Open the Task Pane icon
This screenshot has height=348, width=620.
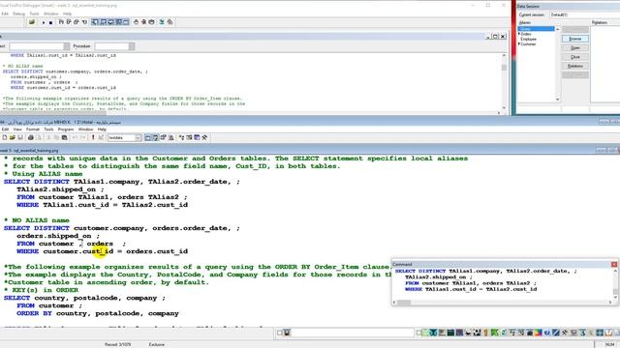[x=197, y=137]
